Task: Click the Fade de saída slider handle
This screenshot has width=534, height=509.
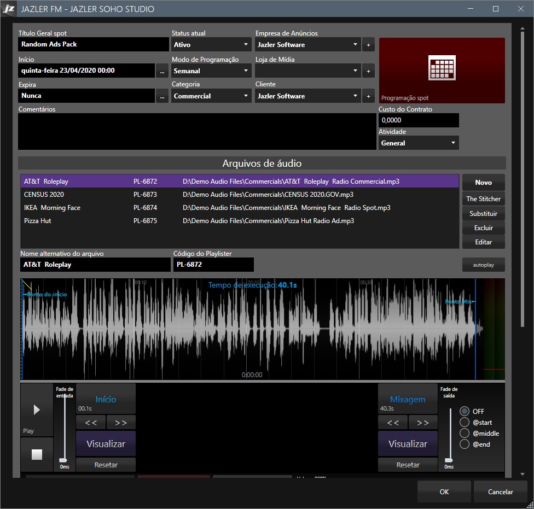Action: tap(449, 460)
